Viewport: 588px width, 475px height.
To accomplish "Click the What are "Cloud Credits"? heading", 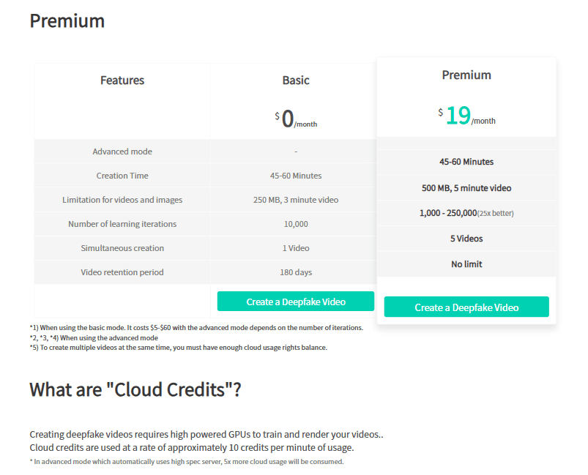I will pos(135,389).
